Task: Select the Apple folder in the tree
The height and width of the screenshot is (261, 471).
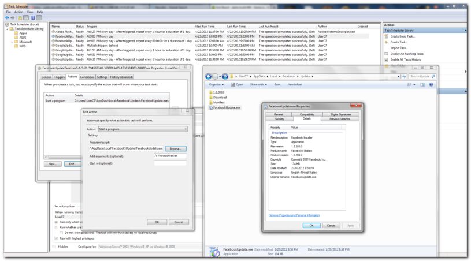Action: 20,33
